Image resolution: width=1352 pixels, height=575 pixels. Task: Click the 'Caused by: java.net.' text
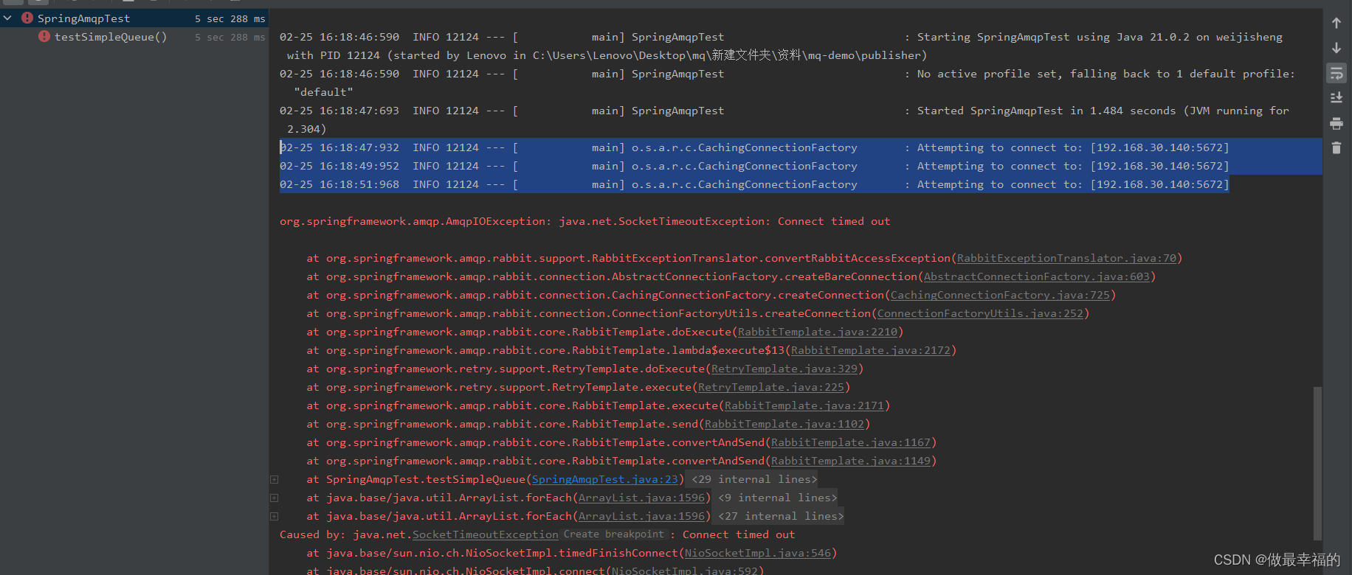click(345, 534)
